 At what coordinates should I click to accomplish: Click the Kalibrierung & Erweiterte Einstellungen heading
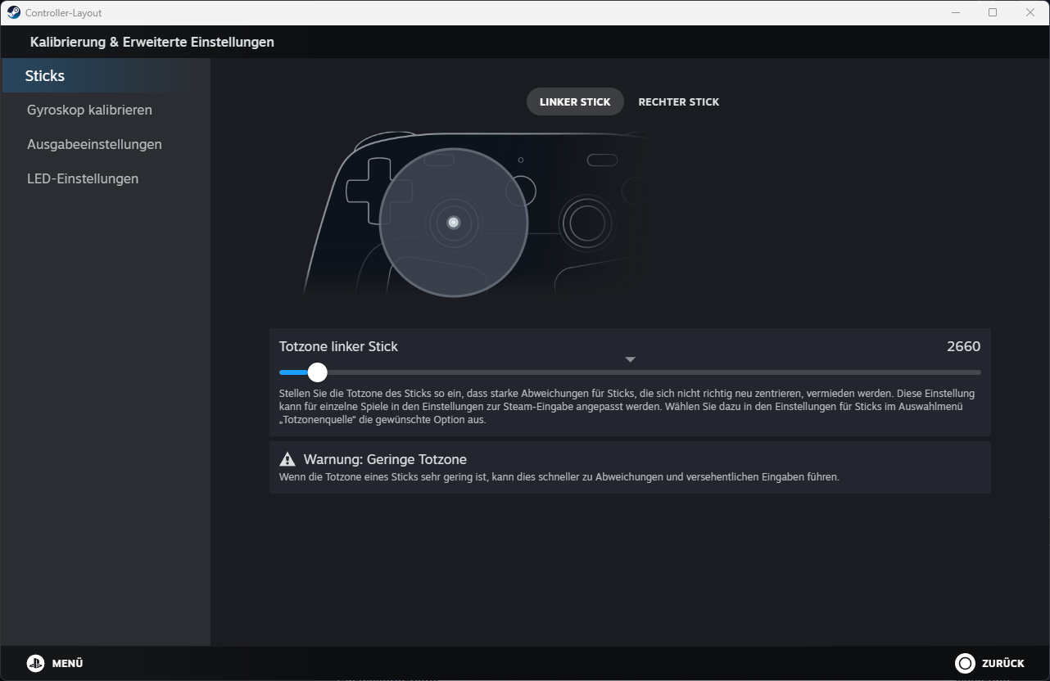(x=152, y=42)
